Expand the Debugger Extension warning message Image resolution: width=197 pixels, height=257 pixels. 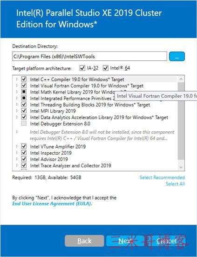tap(17, 132)
